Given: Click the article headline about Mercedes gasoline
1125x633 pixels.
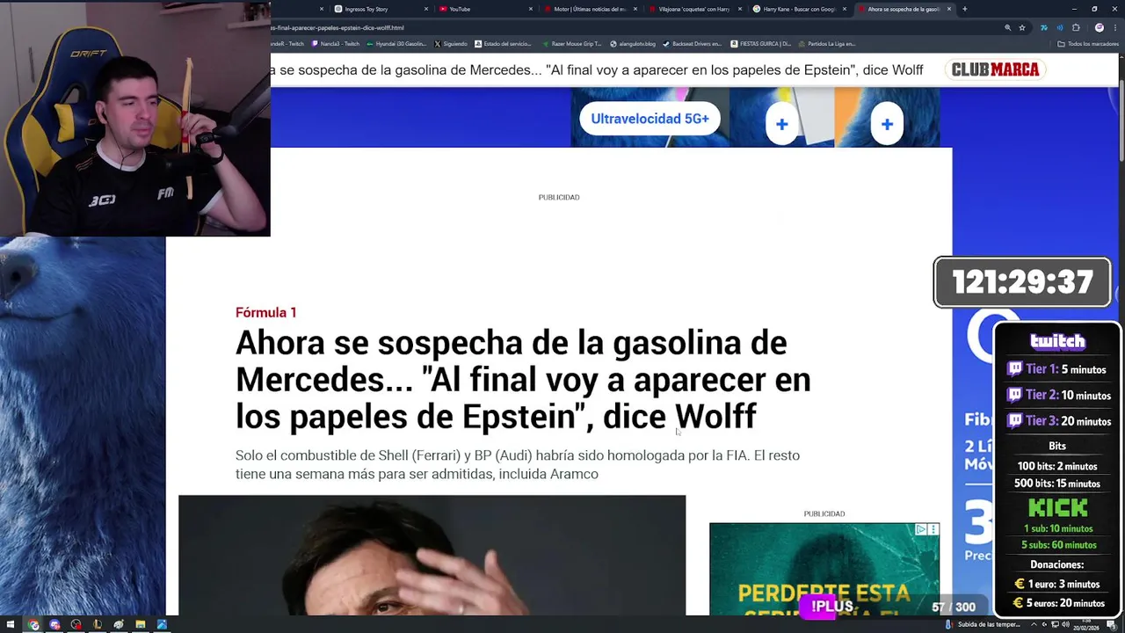Looking at the screenshot, I should 523,379.
